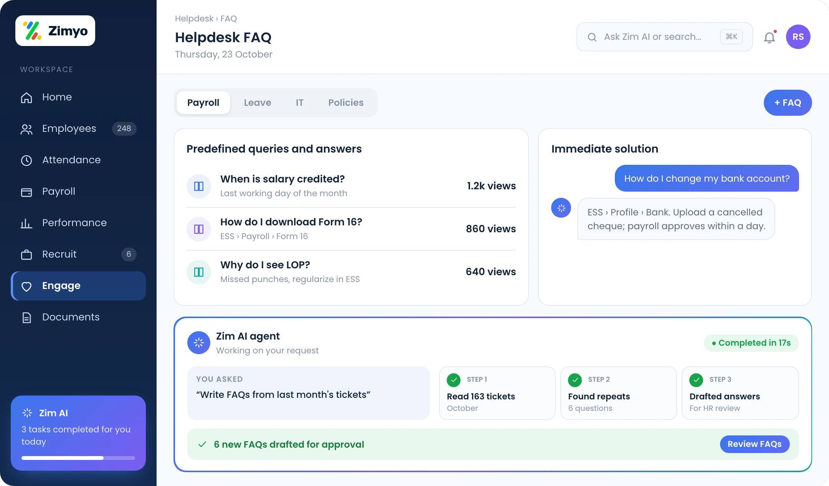Image resolution: width=829 pixels, height=486 pixels.
Task: Click Review FAQs button
Action: pos(755,444)
